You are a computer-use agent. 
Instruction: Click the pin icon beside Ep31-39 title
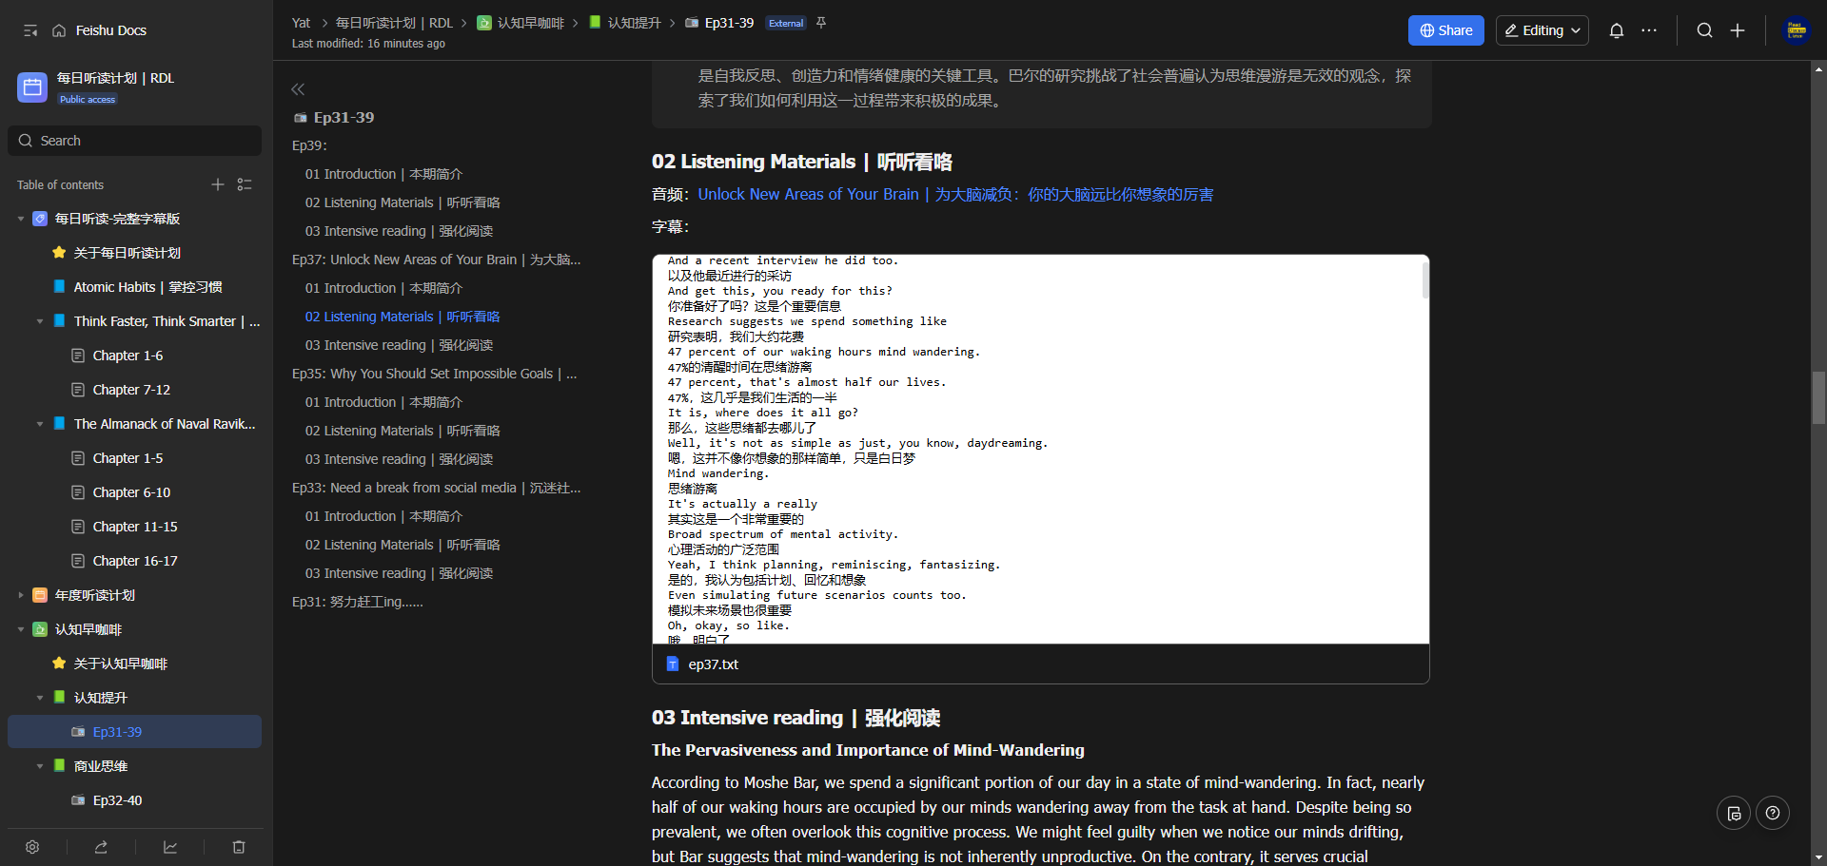(821, 23)
